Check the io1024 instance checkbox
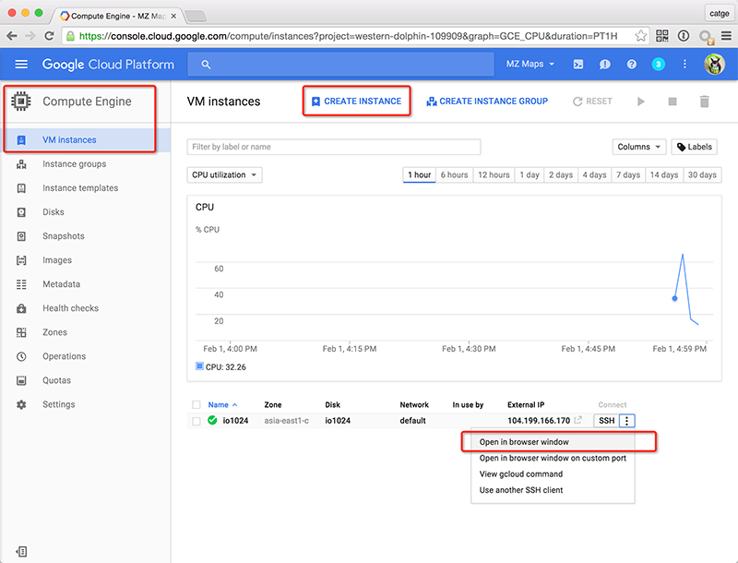This screenshot has height=563, width=738. point(196,421)
